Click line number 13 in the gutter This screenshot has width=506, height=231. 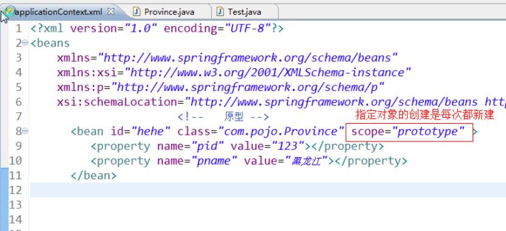tap(15, 205)
